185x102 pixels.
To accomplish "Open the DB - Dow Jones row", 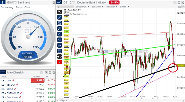I will coord(28,97).
